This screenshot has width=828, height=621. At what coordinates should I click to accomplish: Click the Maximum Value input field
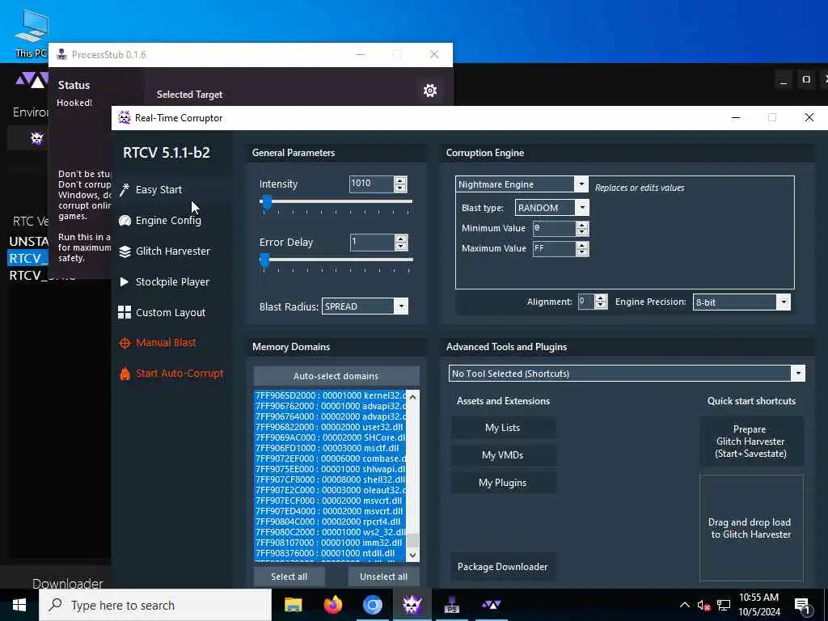[554, 249]
